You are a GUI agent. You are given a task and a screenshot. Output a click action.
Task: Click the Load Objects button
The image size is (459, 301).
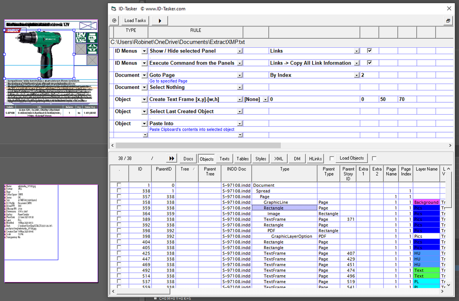[x=351, y=158]
